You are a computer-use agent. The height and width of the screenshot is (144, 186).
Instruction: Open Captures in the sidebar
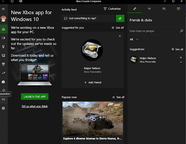point(3,55)
